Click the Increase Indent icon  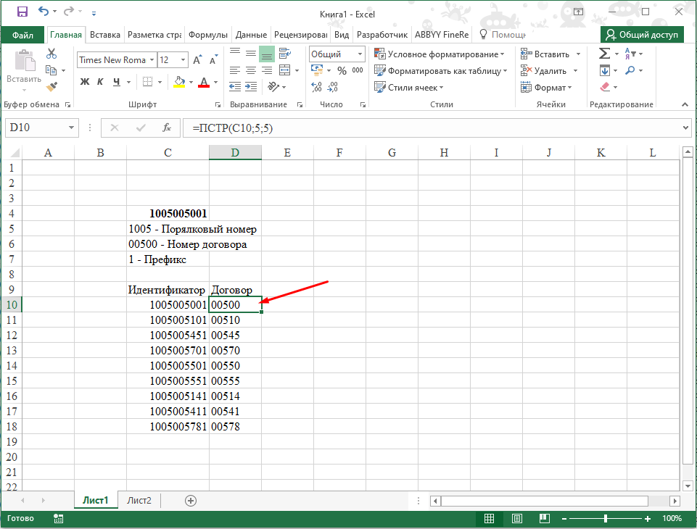coord(251,87)
